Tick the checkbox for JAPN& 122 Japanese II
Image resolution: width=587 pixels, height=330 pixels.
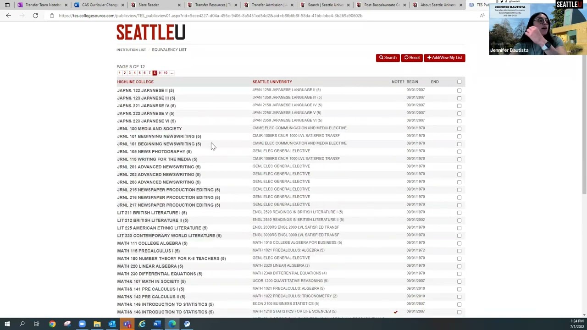click(x=459, y=90)
